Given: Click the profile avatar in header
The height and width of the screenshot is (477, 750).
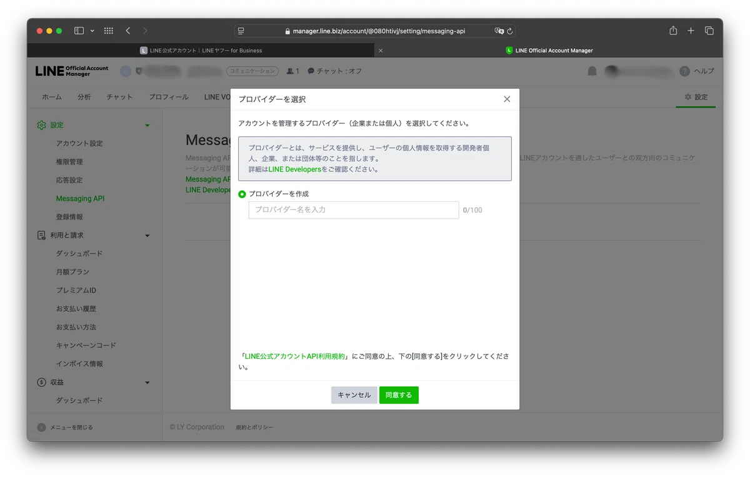Looking at the screenshot, I should tap(612, 71).
